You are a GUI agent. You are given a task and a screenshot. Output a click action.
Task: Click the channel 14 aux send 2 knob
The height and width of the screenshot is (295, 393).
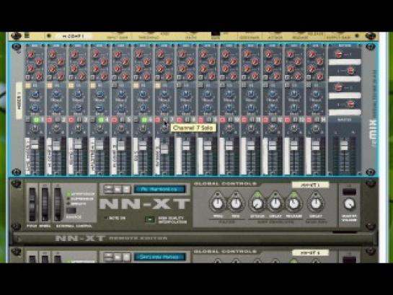tap(320, 61)
